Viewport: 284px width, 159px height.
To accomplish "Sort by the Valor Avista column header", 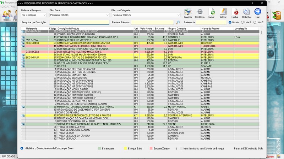I will coord(146,28).
